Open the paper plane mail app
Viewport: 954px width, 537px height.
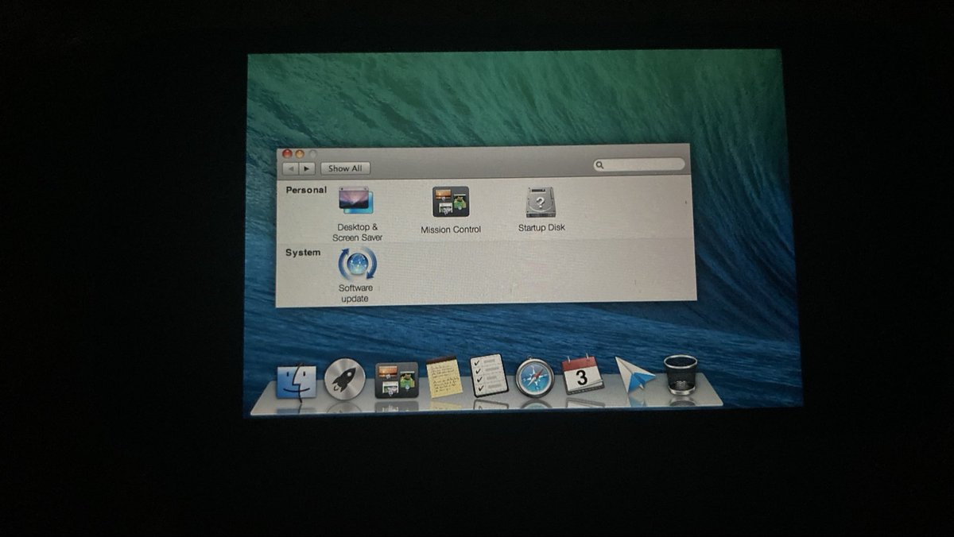[634, 374]
